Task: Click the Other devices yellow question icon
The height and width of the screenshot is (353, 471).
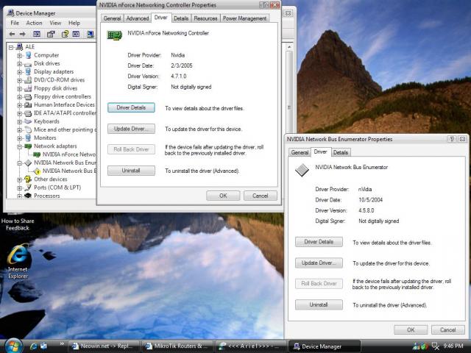Action: pos(28,179)
